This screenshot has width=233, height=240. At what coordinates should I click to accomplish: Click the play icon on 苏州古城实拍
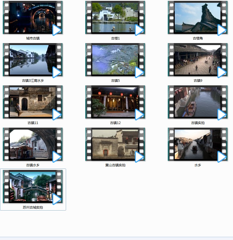click(57, 199)
